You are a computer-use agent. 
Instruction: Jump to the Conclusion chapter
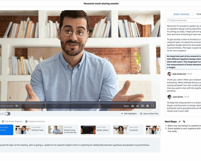(x=128, y=130)
